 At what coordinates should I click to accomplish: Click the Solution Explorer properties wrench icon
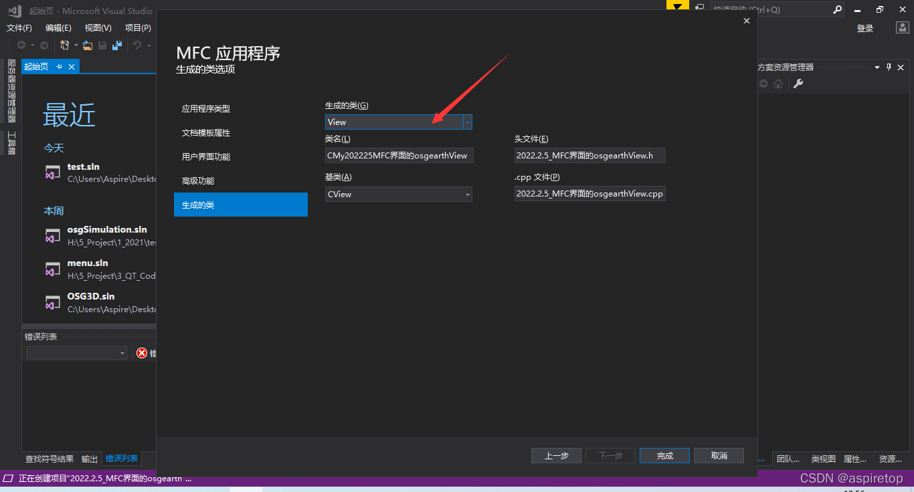pos(798,84)
